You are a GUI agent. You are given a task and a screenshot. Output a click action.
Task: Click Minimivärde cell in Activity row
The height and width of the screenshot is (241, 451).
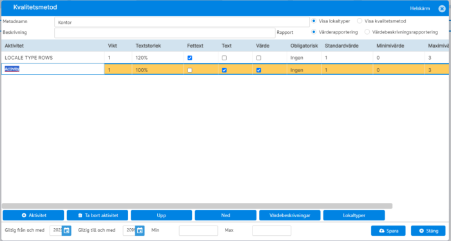399,70
